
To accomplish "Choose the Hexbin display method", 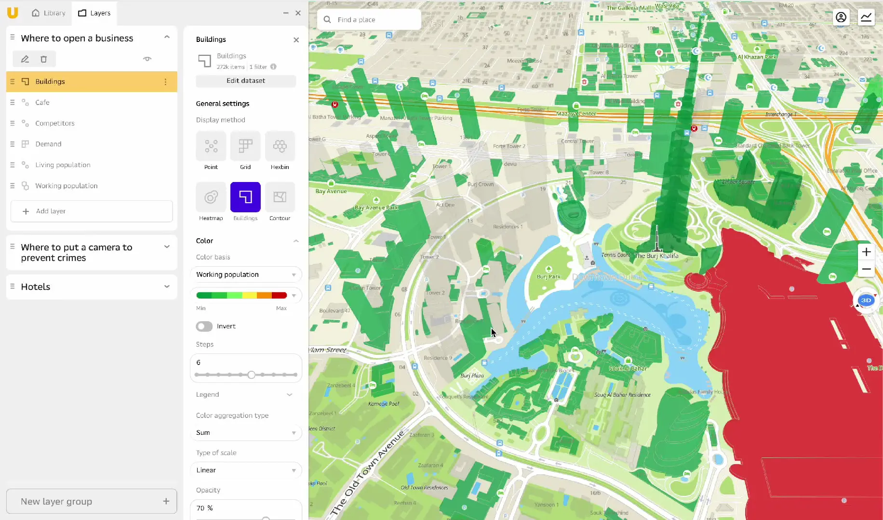I will (280, 146).
